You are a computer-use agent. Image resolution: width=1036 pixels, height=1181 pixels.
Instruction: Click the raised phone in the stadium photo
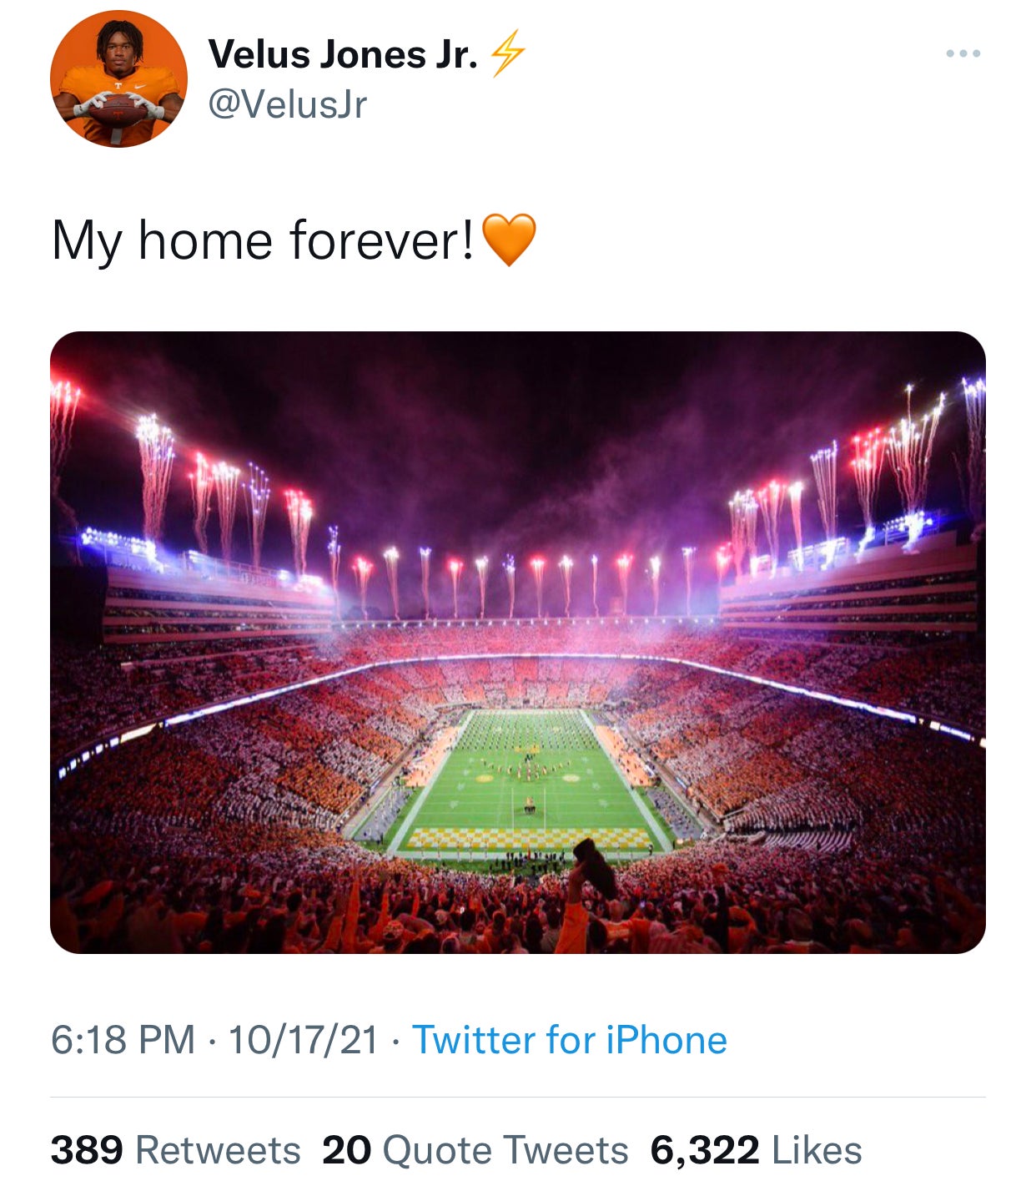[x=595, y=866]
